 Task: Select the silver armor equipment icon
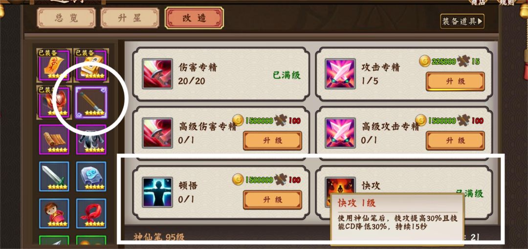click(91, 139)
